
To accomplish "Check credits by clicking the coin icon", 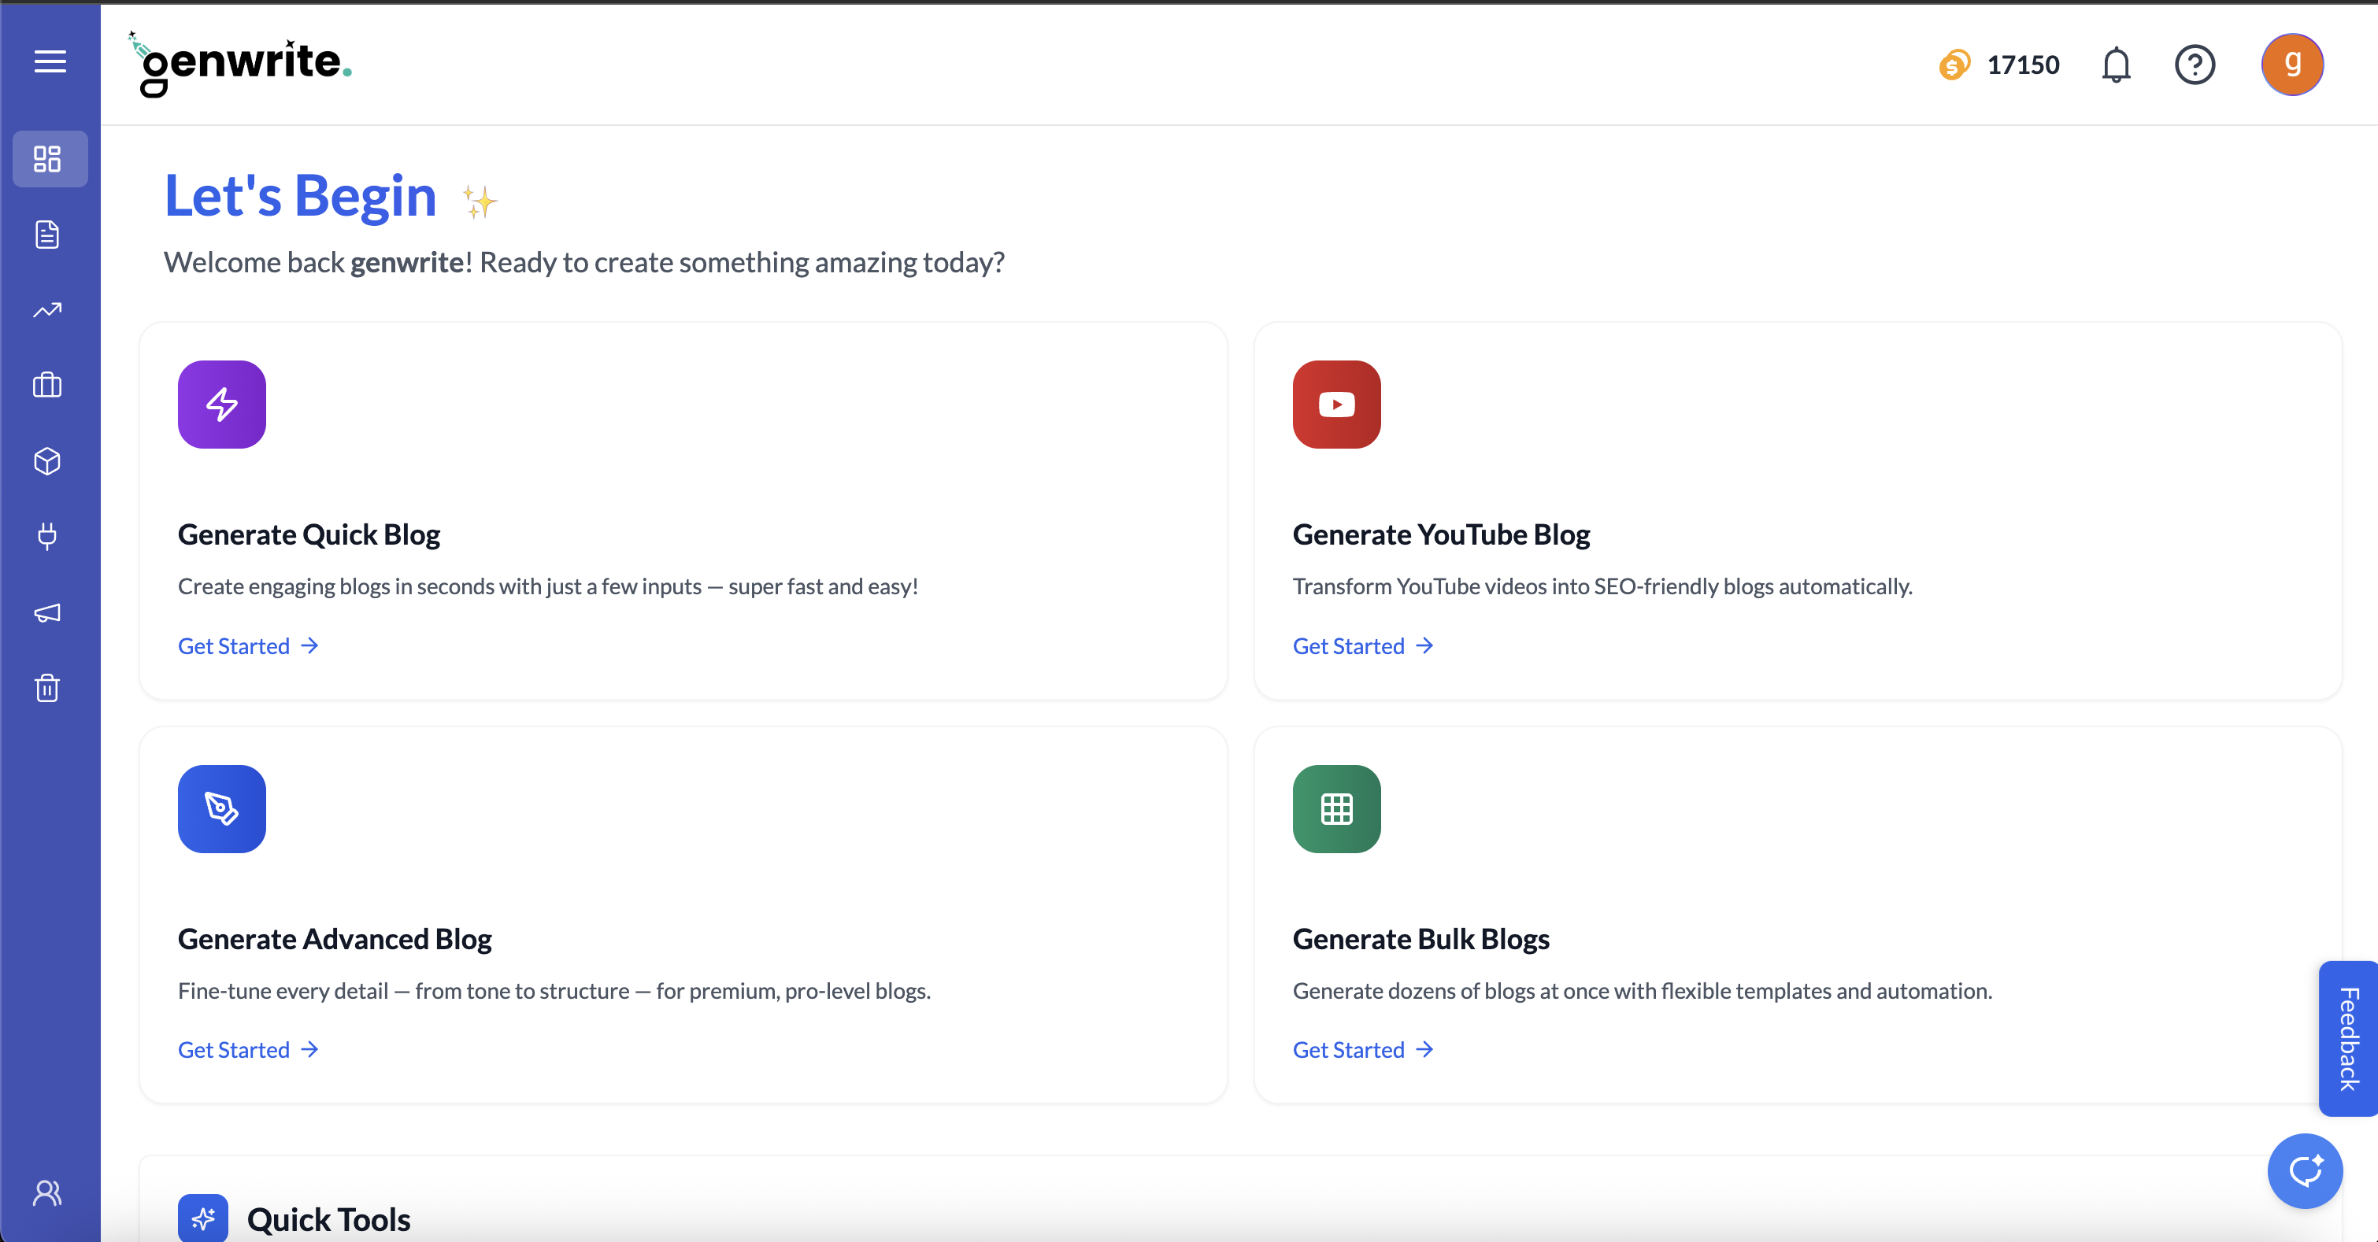I will pos(1954,65).
